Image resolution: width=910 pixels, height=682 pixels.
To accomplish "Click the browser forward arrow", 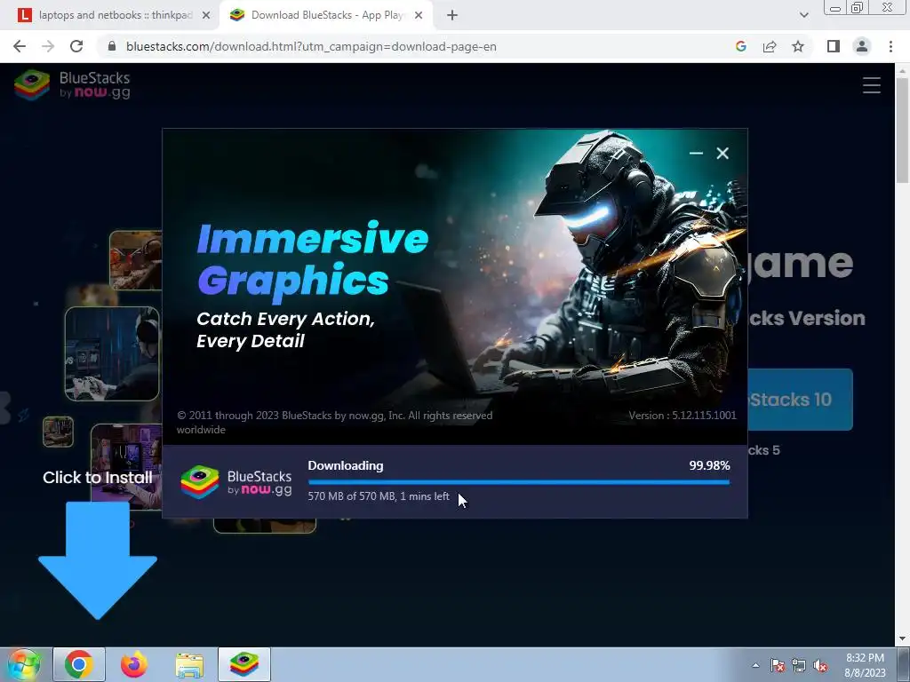I will coord(48,46).
